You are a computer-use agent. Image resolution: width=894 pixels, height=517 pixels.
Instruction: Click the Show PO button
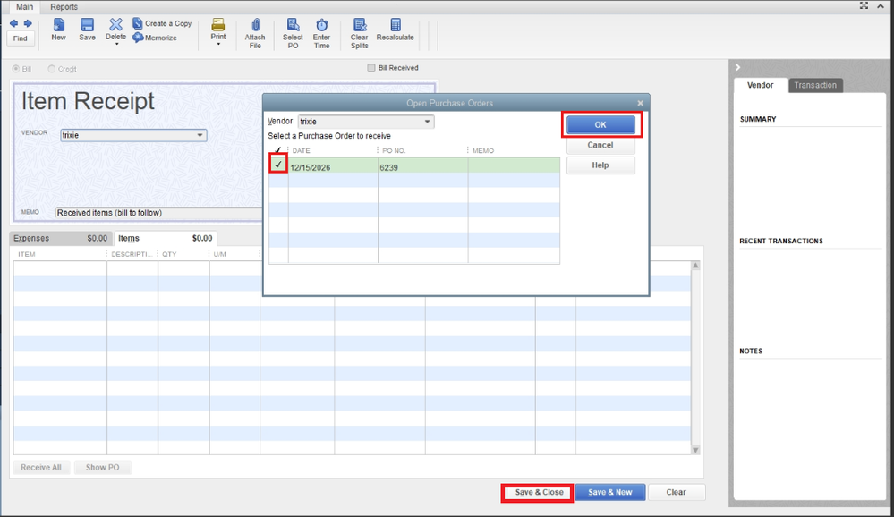[x=103, y=468]
